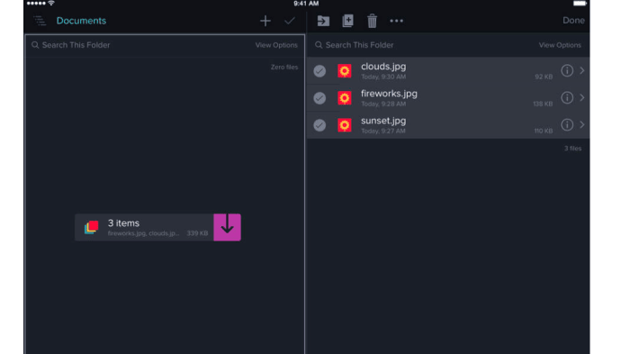
Task: Tap fireworks.jpg image file icon
Action: (x=345, y=98)
